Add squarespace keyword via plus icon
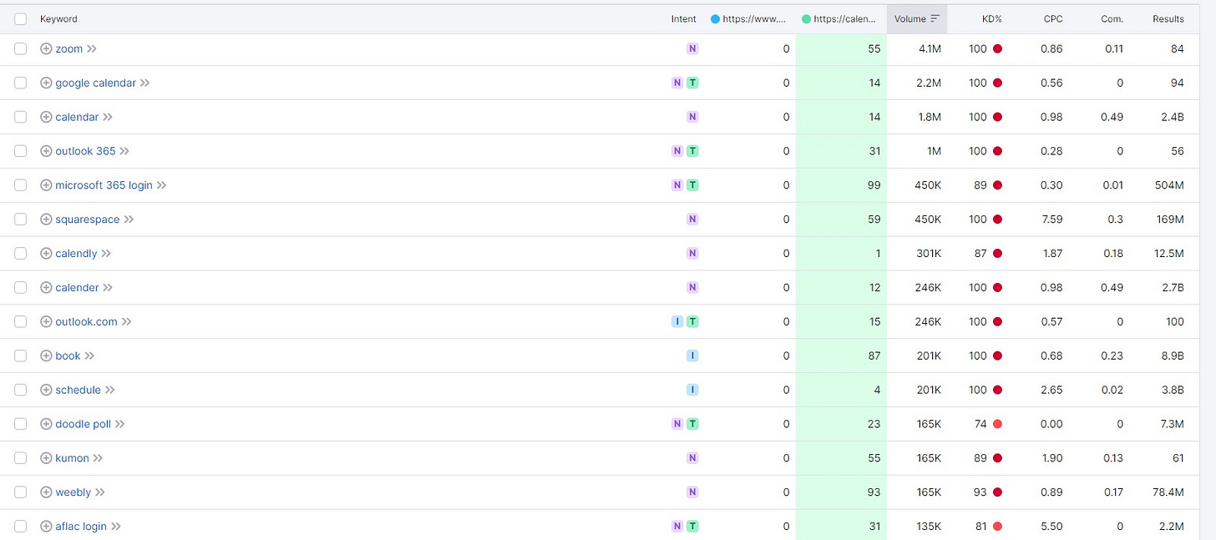The image size is (1216, 540). [46, 220]
